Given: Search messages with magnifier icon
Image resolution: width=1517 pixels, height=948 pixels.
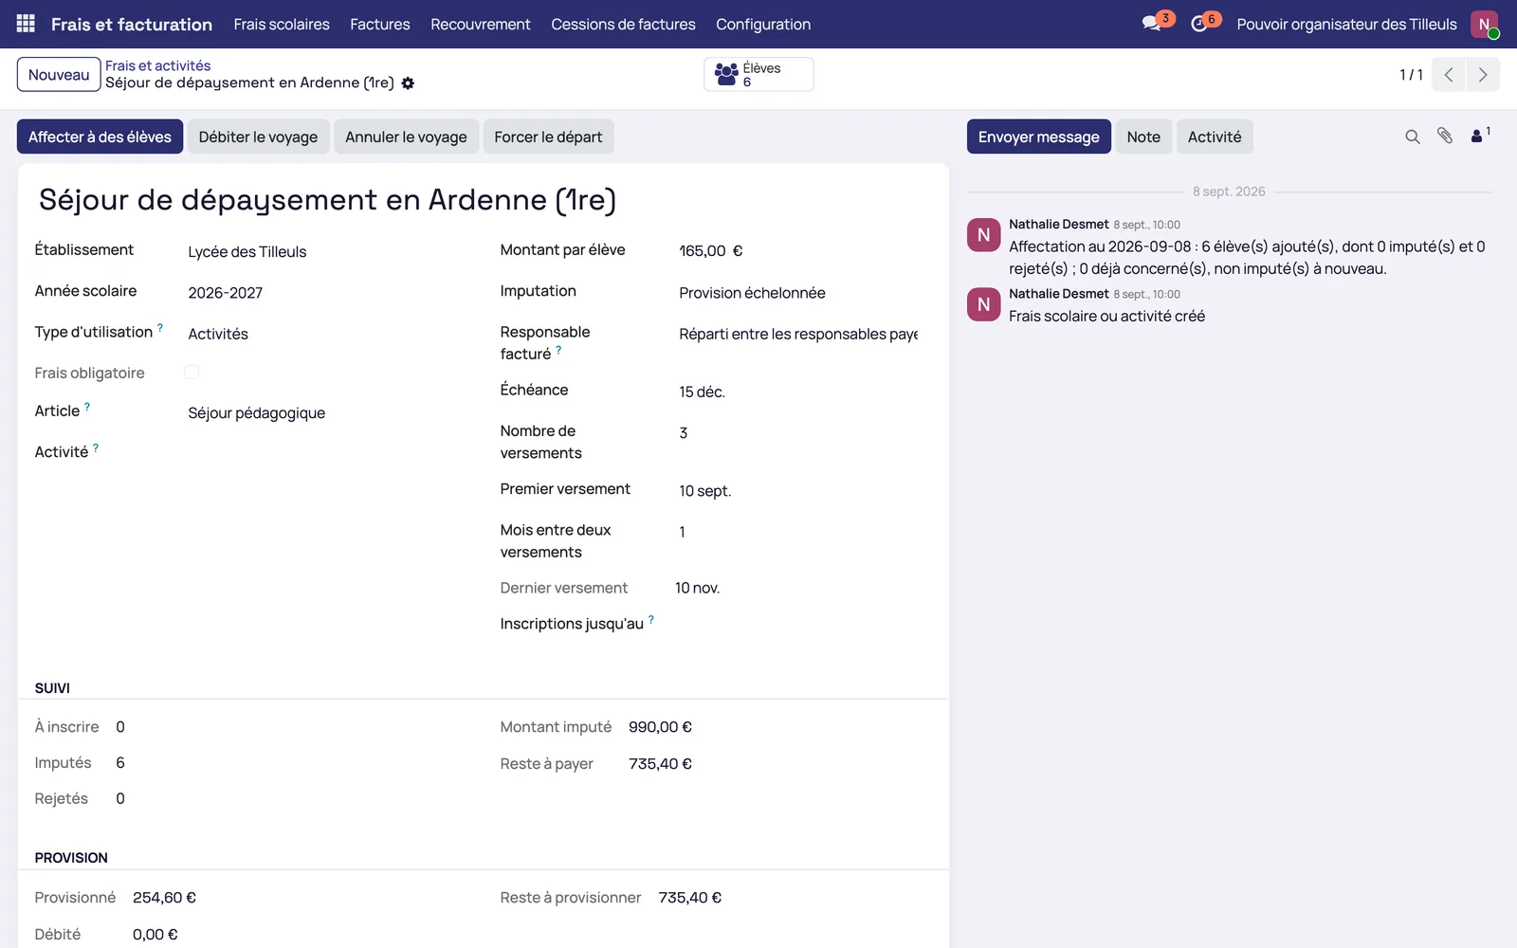Looking at the screenshot, I should [x=1413, y=137].
